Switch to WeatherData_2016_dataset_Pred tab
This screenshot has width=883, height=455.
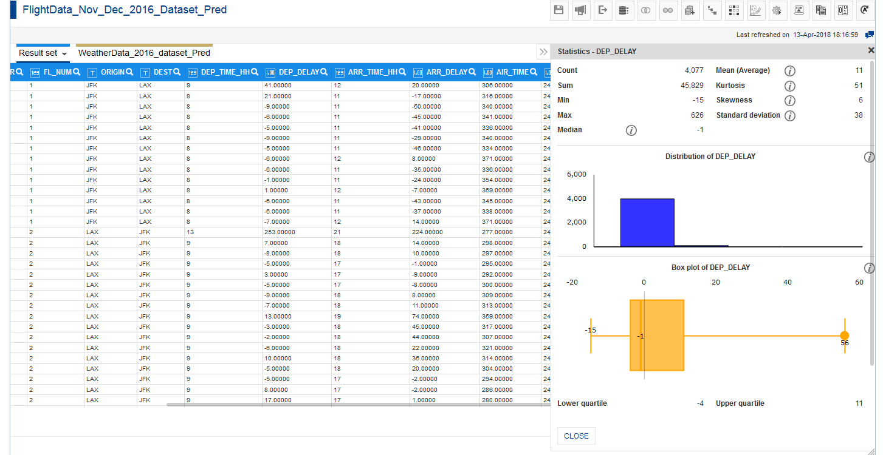click(145, 53)
